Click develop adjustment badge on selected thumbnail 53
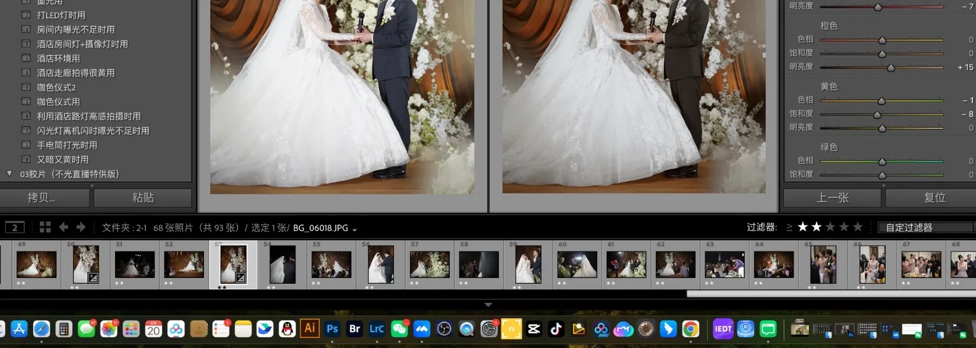Screen dimensions: 976x348 coord(241,278)
